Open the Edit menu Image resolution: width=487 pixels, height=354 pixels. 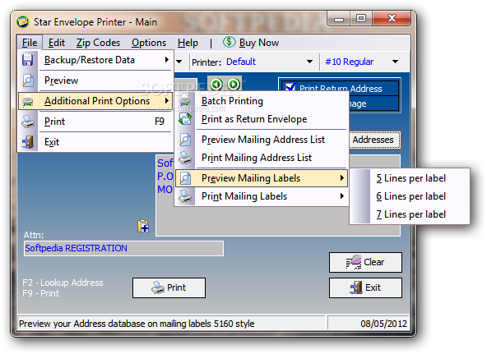pos(57,43)
